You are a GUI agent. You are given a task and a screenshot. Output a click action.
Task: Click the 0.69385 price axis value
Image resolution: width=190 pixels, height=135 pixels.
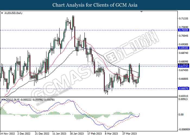tap(183, 44)
